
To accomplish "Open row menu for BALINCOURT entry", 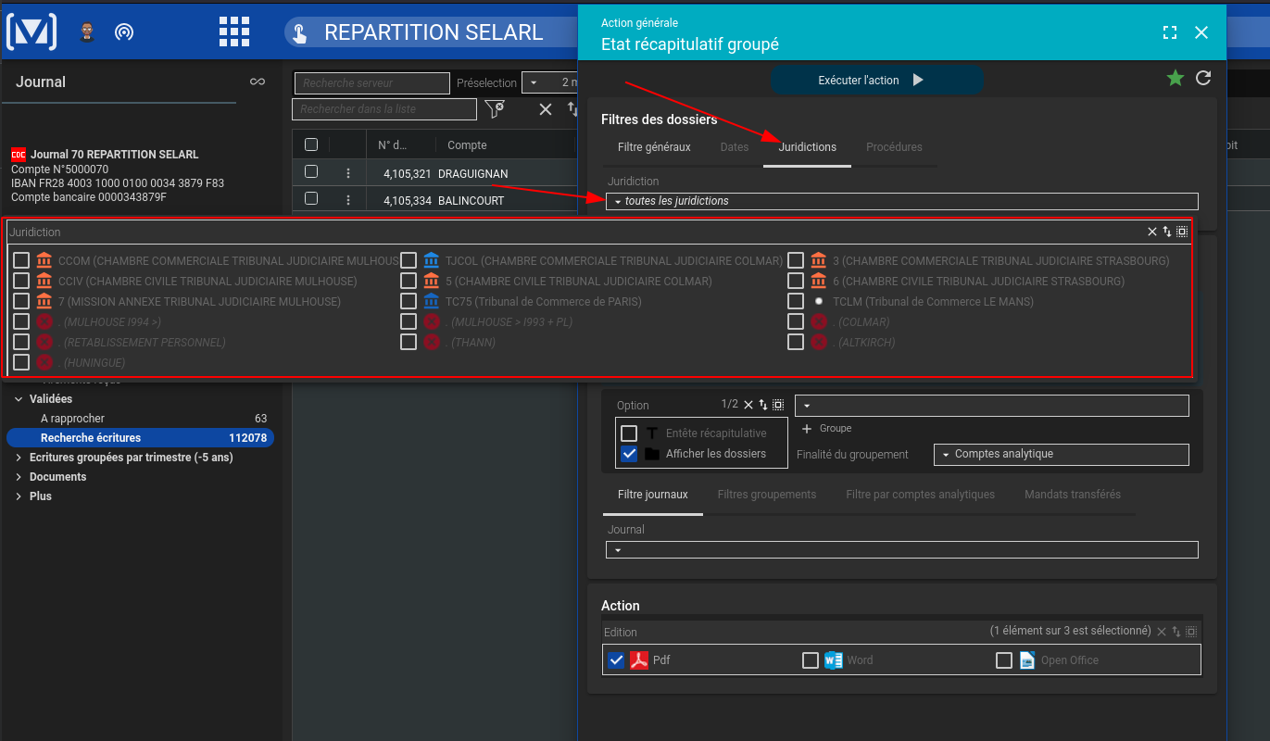I will (348, 200).
